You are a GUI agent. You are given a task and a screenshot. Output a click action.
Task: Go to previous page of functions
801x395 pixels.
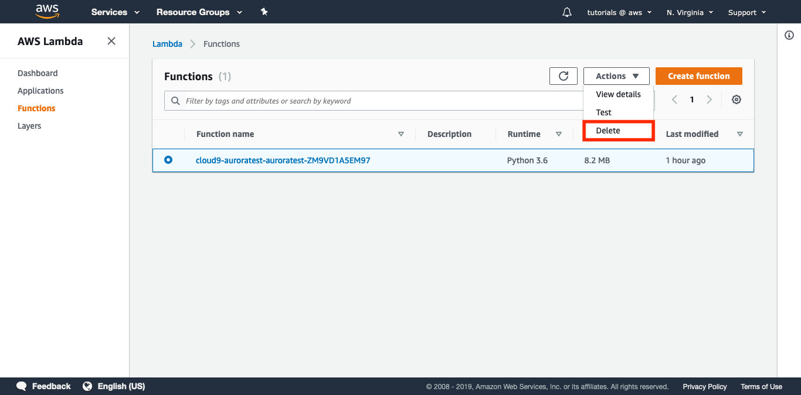point(674,99)
